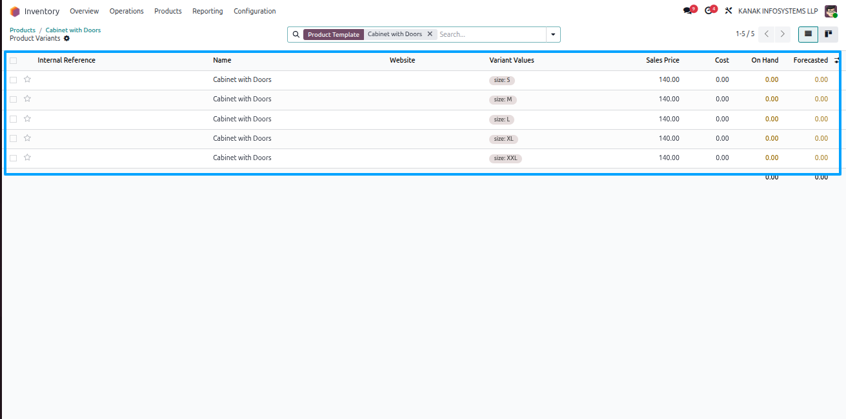Open the activities clock icon
The height and width of the screenshot is (419, 846).
click(709, 11)
